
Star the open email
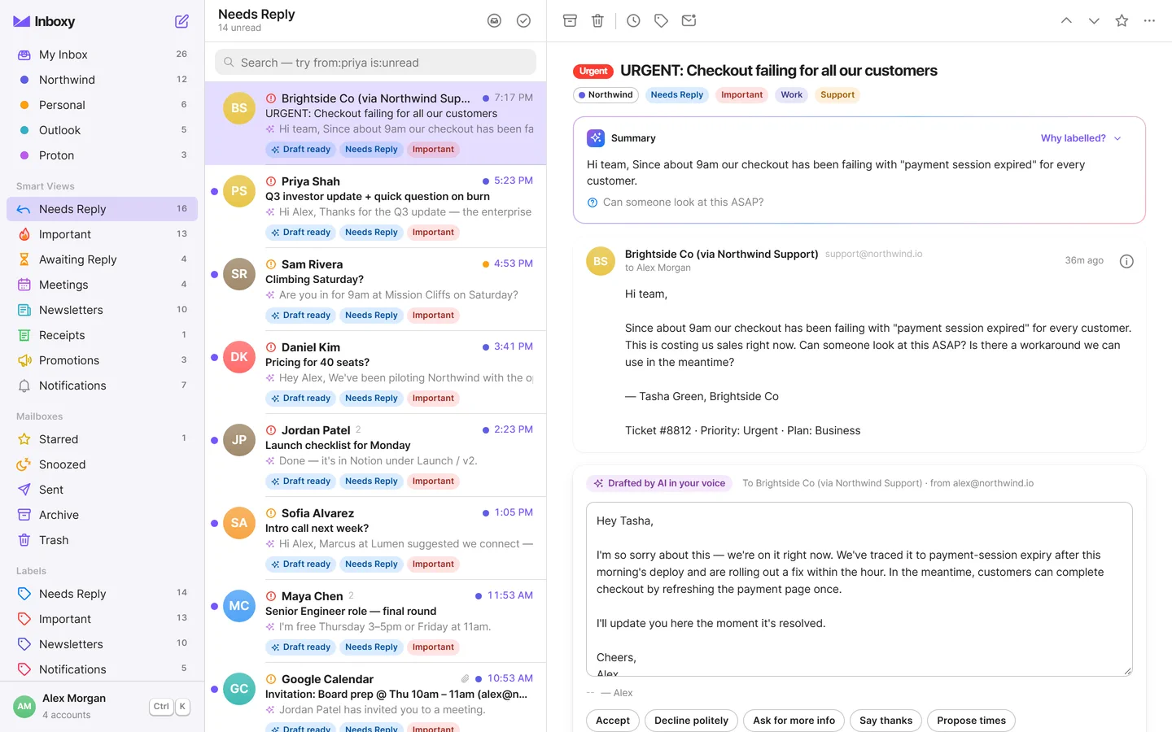point(1122,20)
